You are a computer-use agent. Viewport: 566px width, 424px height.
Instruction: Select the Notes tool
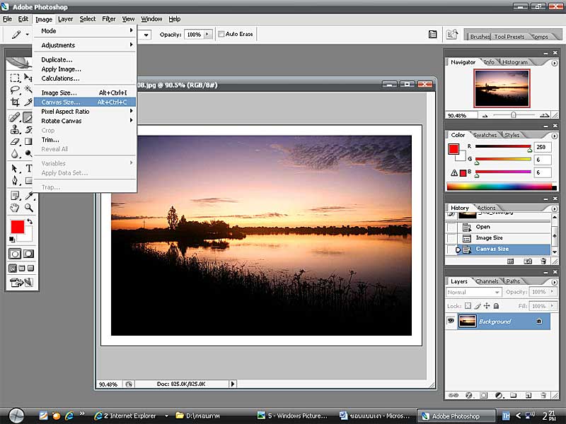(15, 196)
